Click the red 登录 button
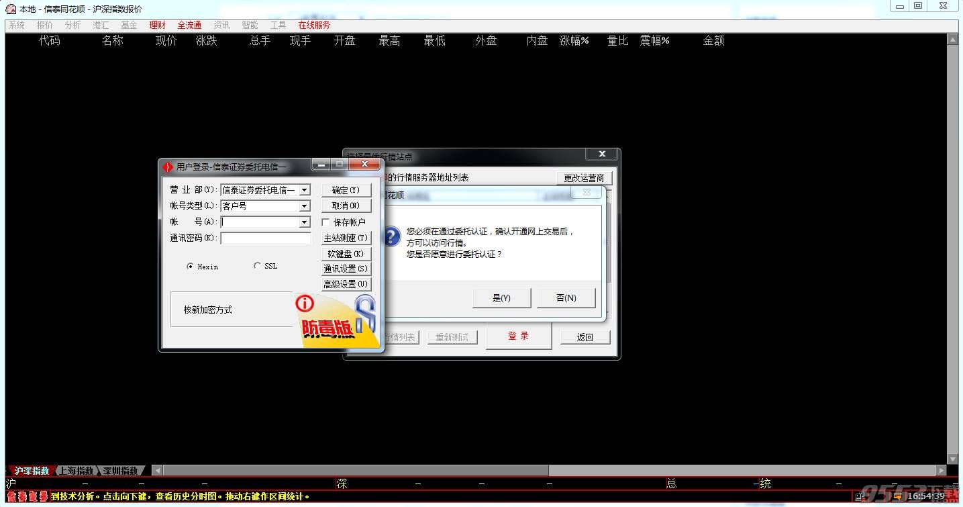This screenshot has height=507, width=963. tap(519, 336)
